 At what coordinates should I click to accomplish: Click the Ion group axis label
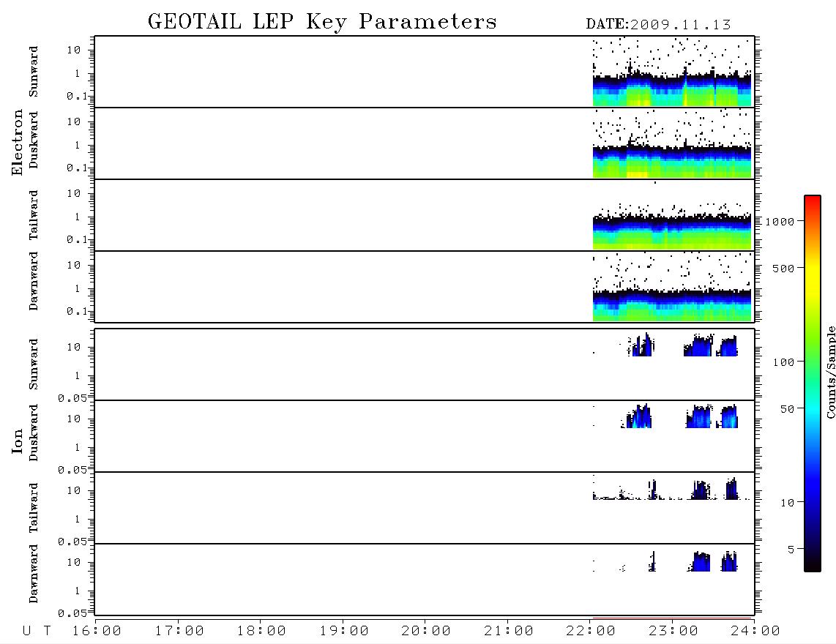coord(17,441)
